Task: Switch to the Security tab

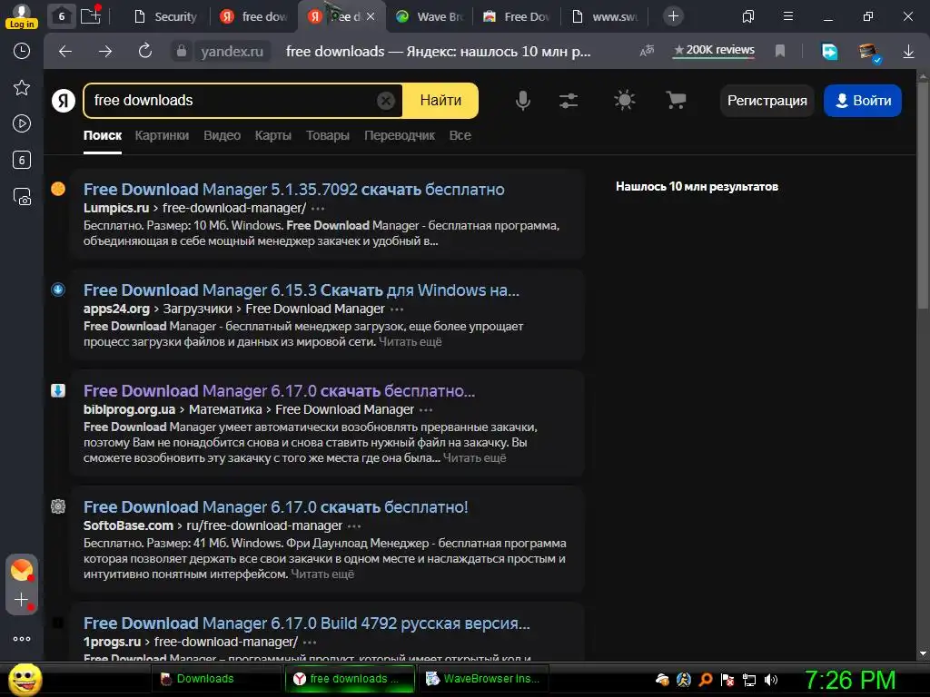Action: [x=165, y=16]
